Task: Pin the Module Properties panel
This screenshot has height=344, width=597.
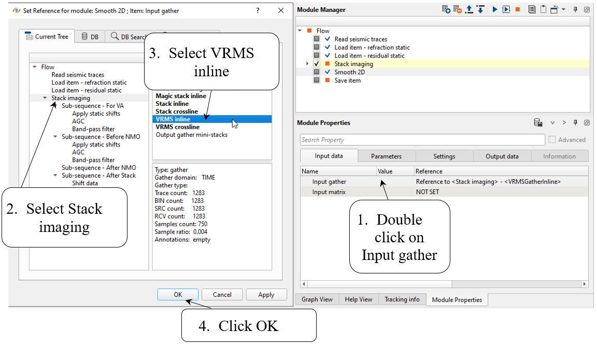Action: pos(575,123)
